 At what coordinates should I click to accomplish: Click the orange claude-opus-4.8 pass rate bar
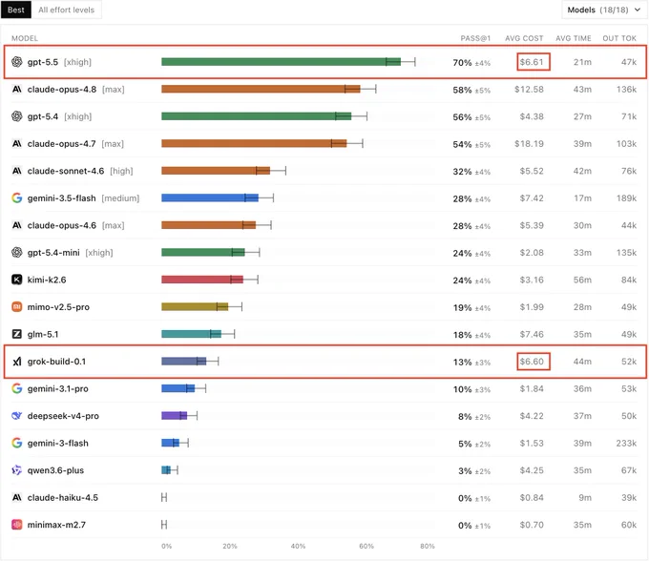[x=261, y=89]
